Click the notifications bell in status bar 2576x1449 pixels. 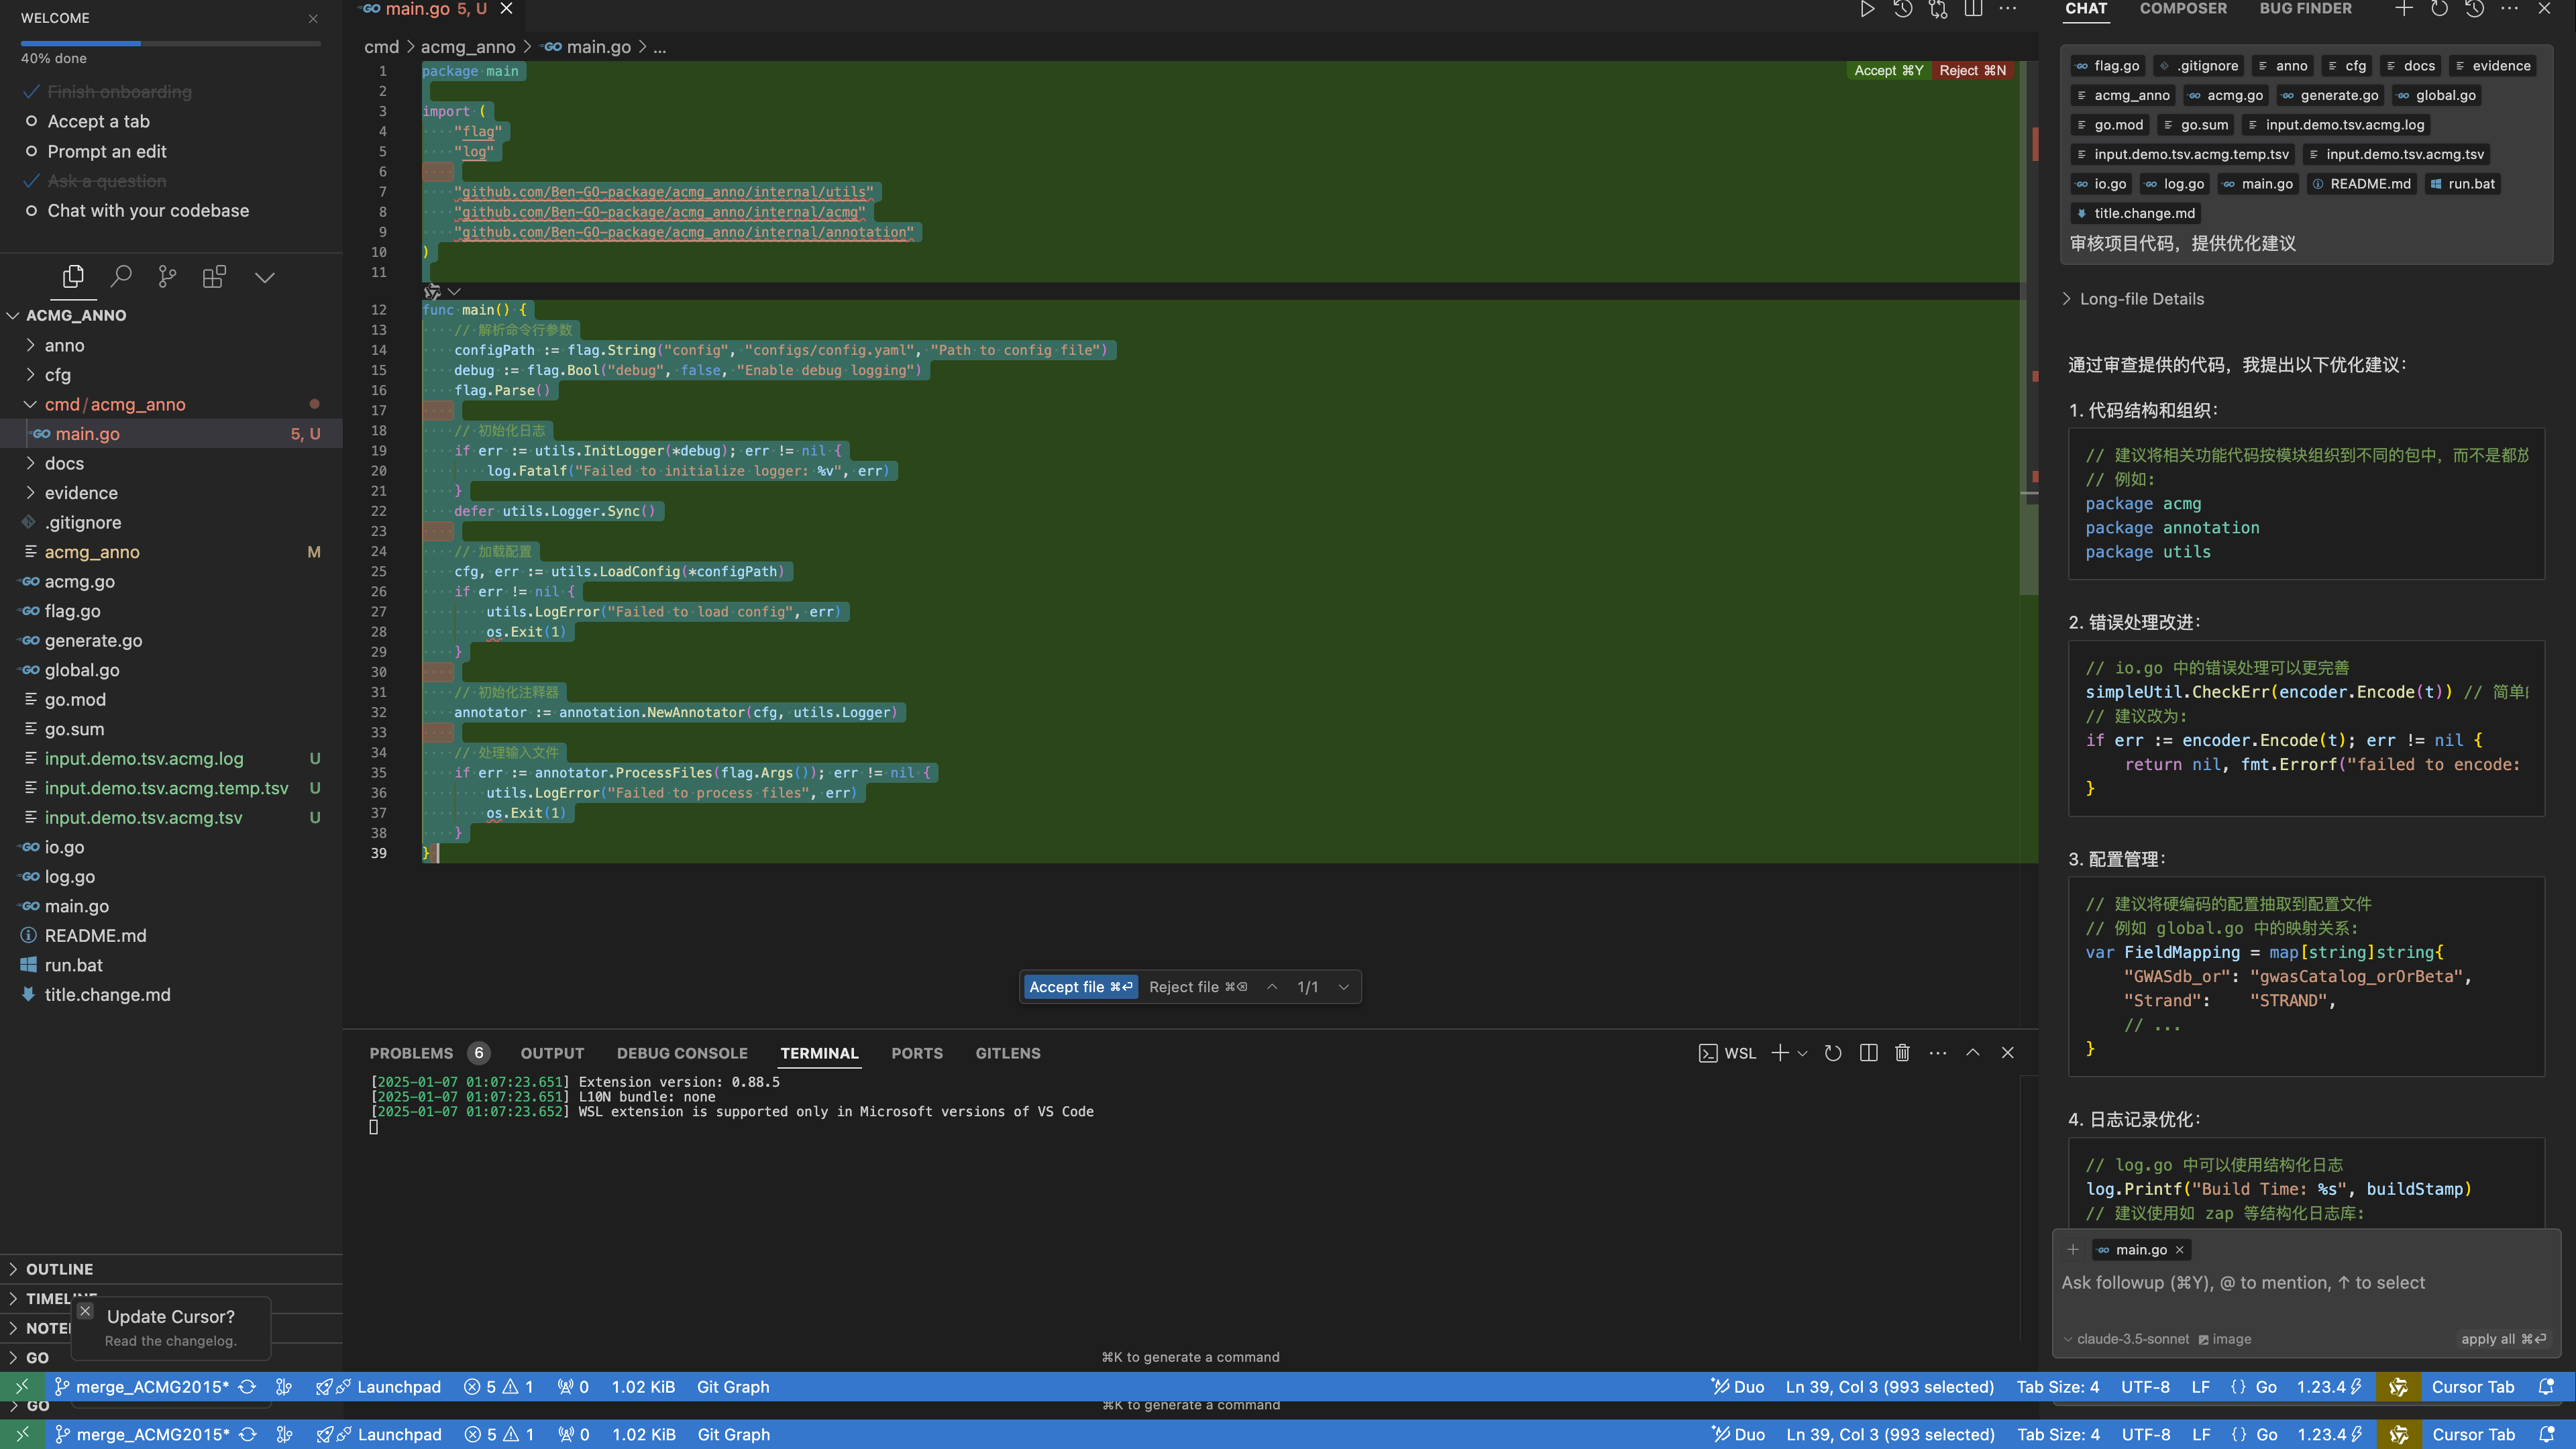pyautogui.click(x=2546, y=1386)
